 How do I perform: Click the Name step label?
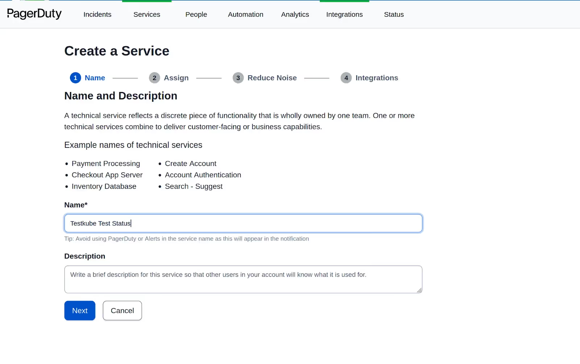click(x=95, y=78)
